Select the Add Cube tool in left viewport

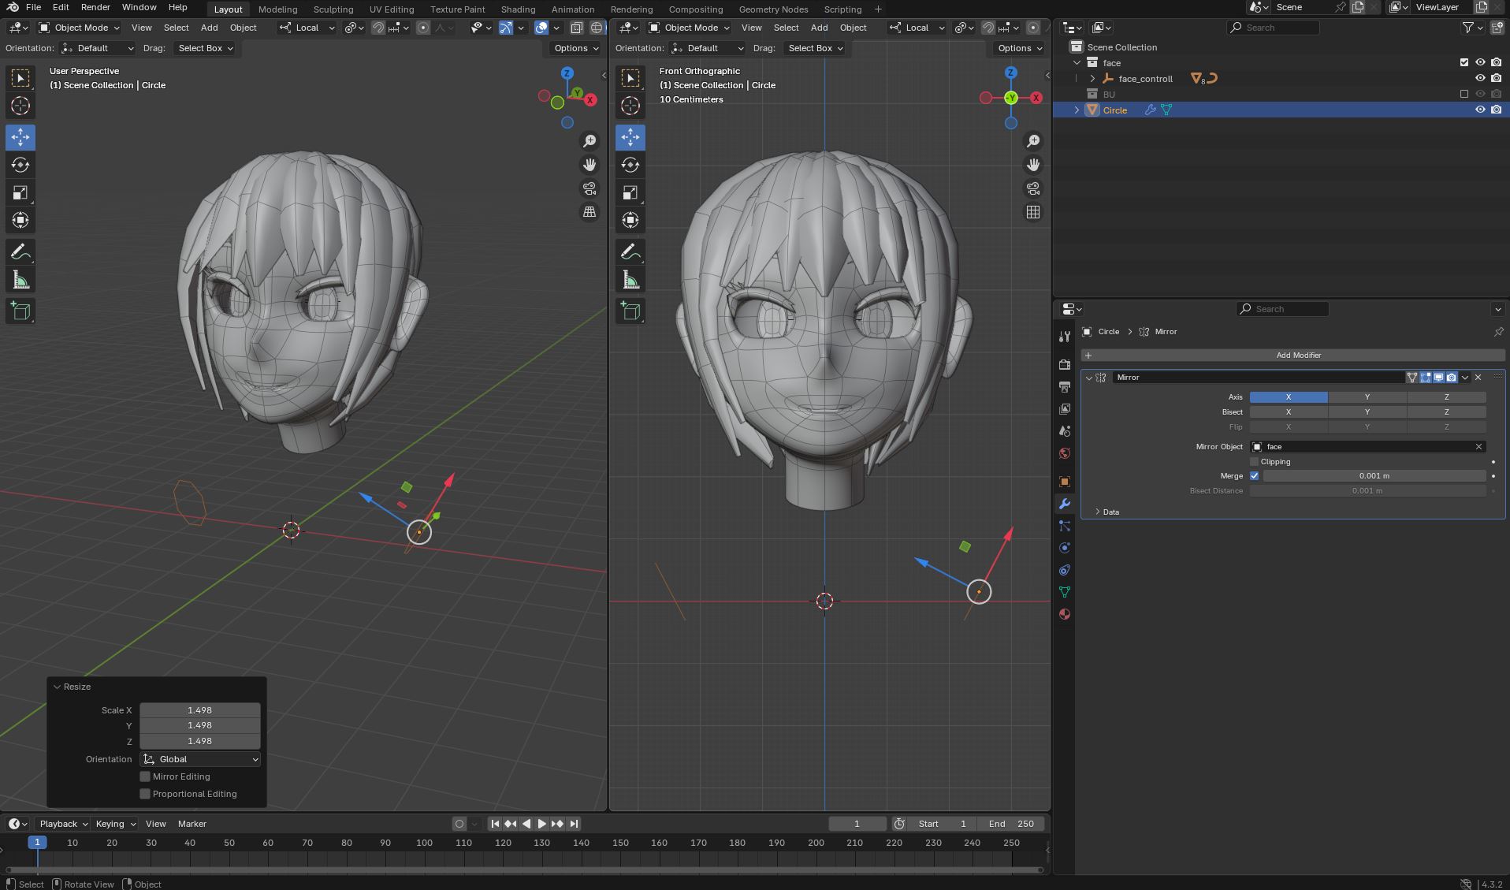click(20, 311)
